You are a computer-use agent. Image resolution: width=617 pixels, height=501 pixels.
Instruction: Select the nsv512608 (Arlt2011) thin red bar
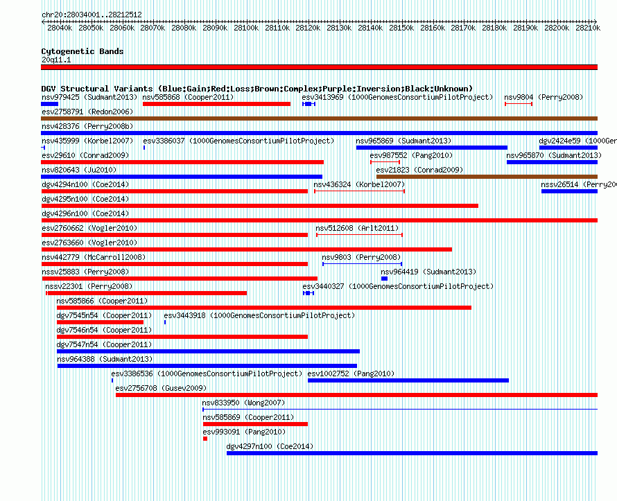click(x=359, y=235)
